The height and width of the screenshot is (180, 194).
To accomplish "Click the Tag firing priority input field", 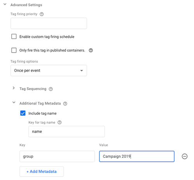I will pyautogui.click(x=48, y=23).
